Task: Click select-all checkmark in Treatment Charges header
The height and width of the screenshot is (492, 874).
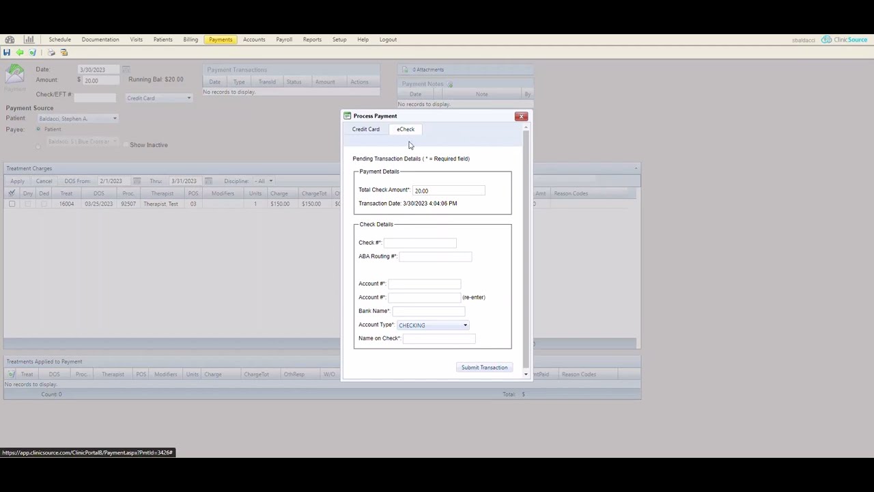Action: 12,193
